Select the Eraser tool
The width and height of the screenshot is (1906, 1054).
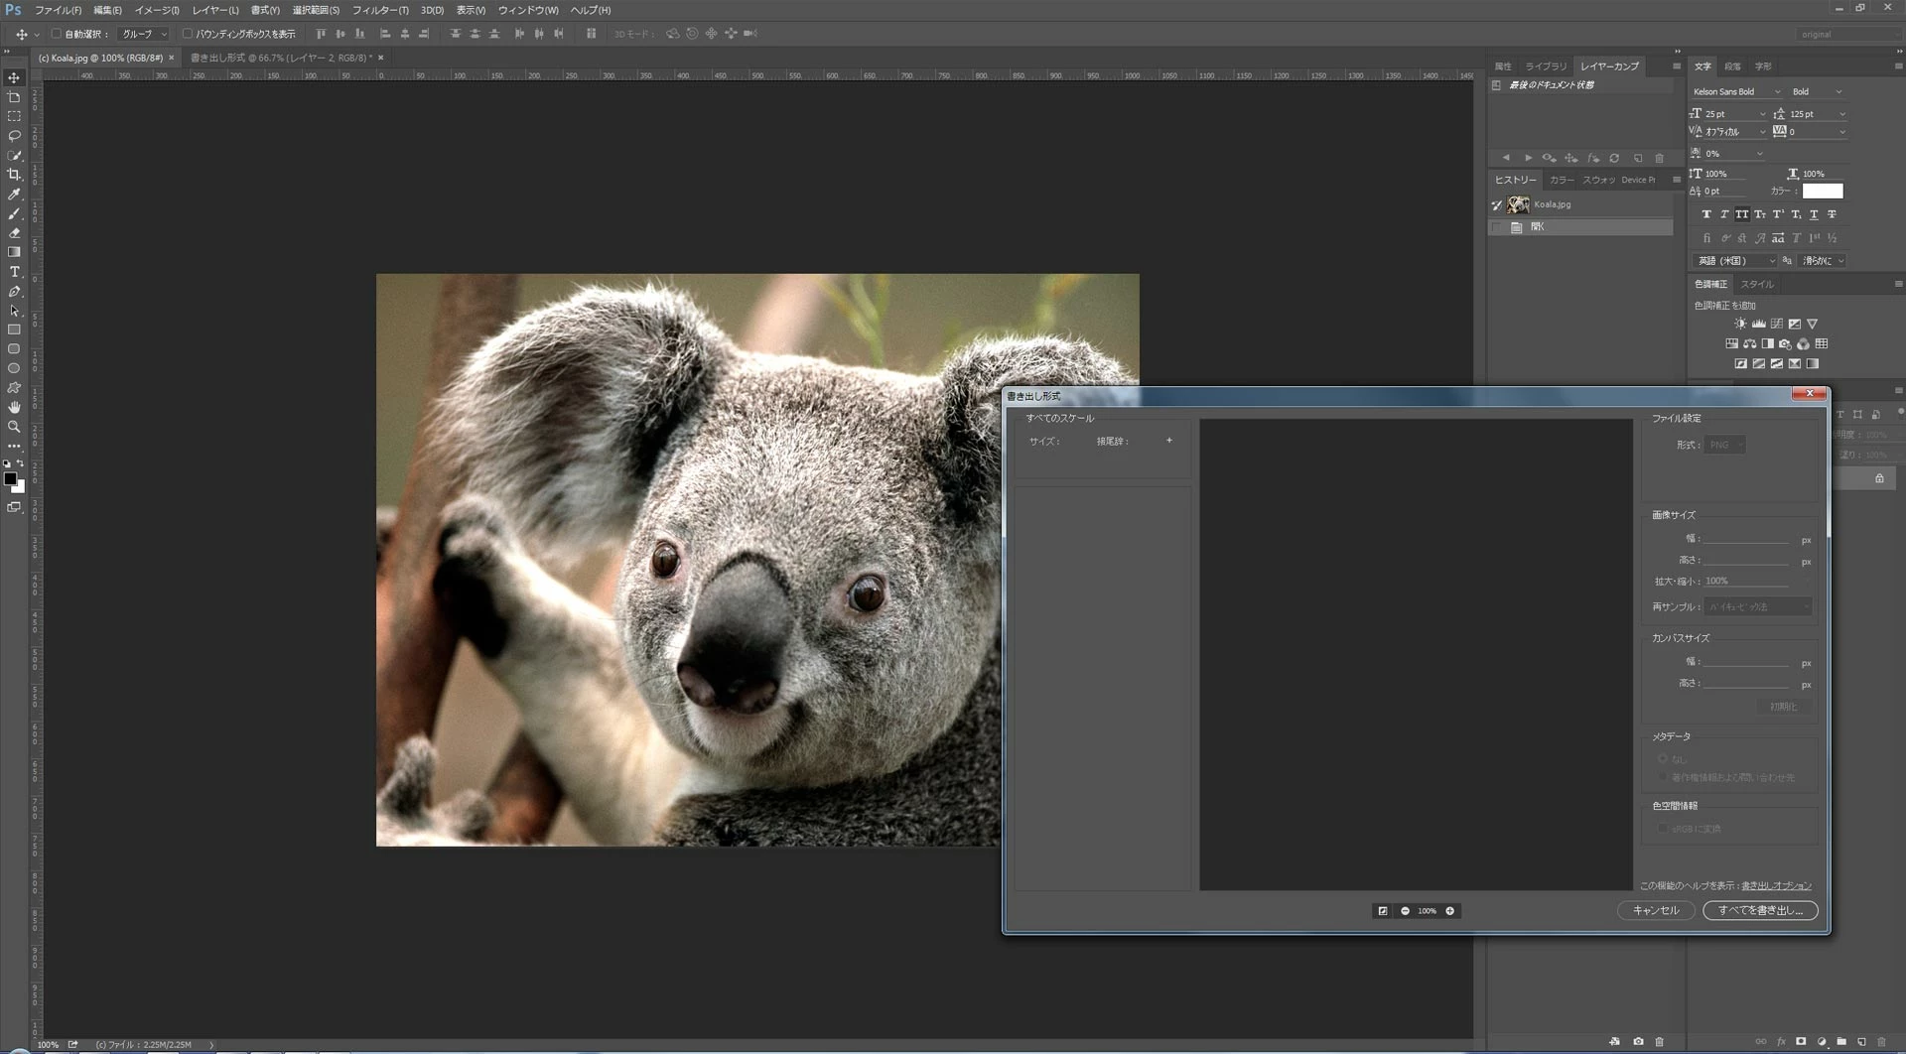14,233
